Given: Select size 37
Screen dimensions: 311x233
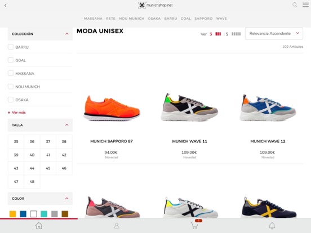Looking at the screenshot, I should tap(48, 141).
